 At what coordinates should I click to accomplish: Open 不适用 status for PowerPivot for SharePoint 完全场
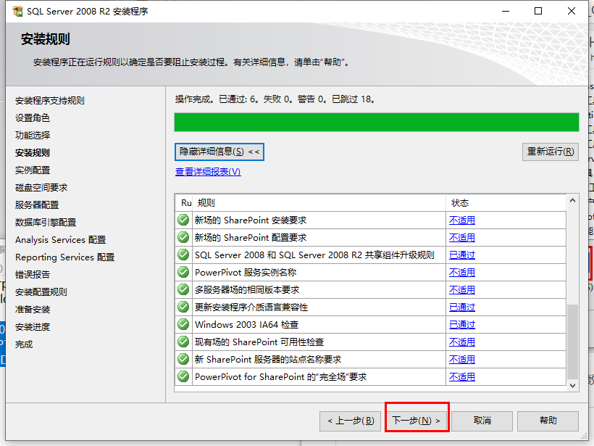tap(461, 377)
